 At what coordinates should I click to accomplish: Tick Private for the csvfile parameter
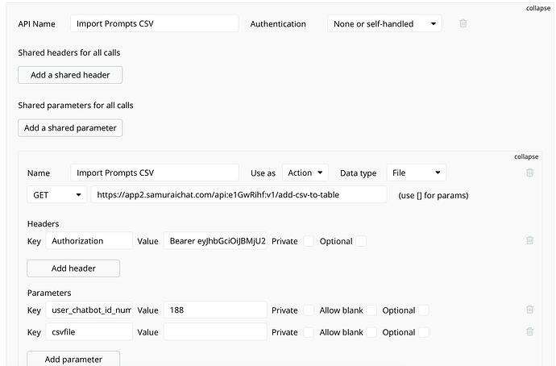[x=309, y=331]
